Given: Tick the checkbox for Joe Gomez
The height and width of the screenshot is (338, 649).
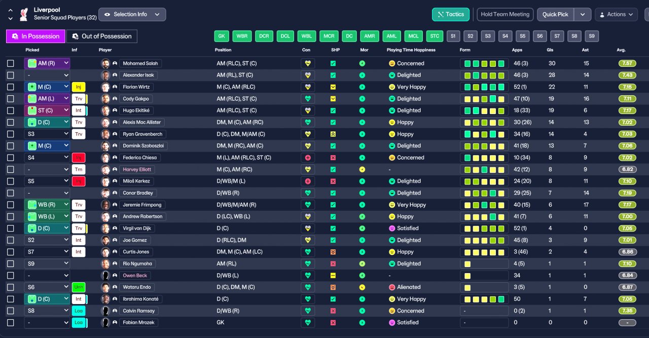Looking at the screenshot, I should pos(11,240).
